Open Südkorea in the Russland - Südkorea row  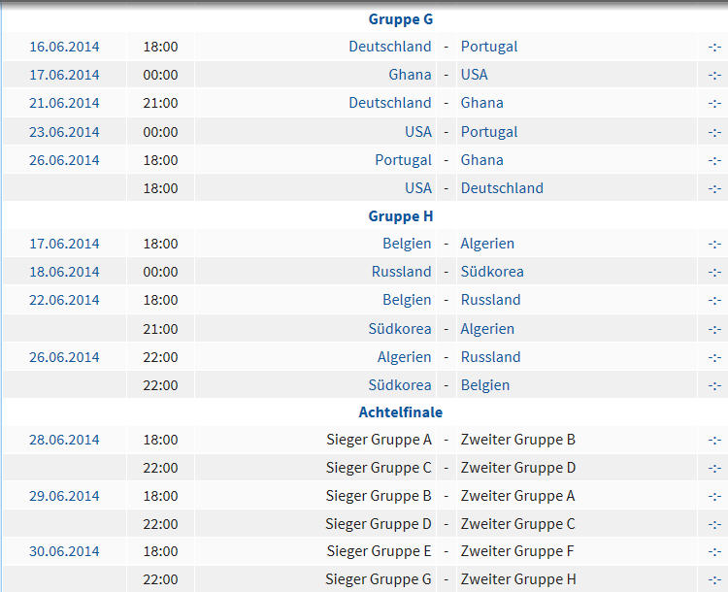point(492,272)
